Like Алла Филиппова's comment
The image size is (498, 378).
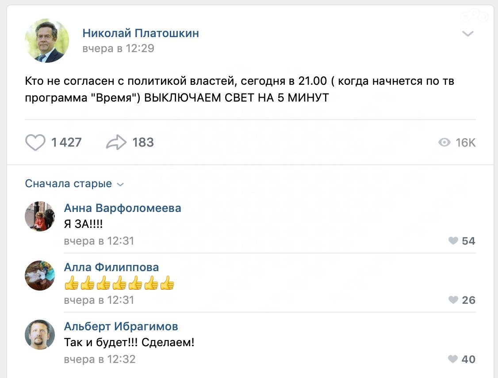coord(453,300)
